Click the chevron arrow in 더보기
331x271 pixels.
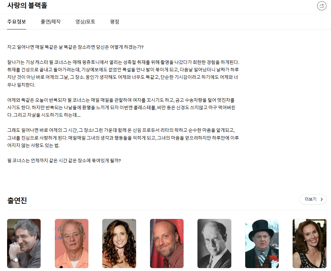coord(322,199)
